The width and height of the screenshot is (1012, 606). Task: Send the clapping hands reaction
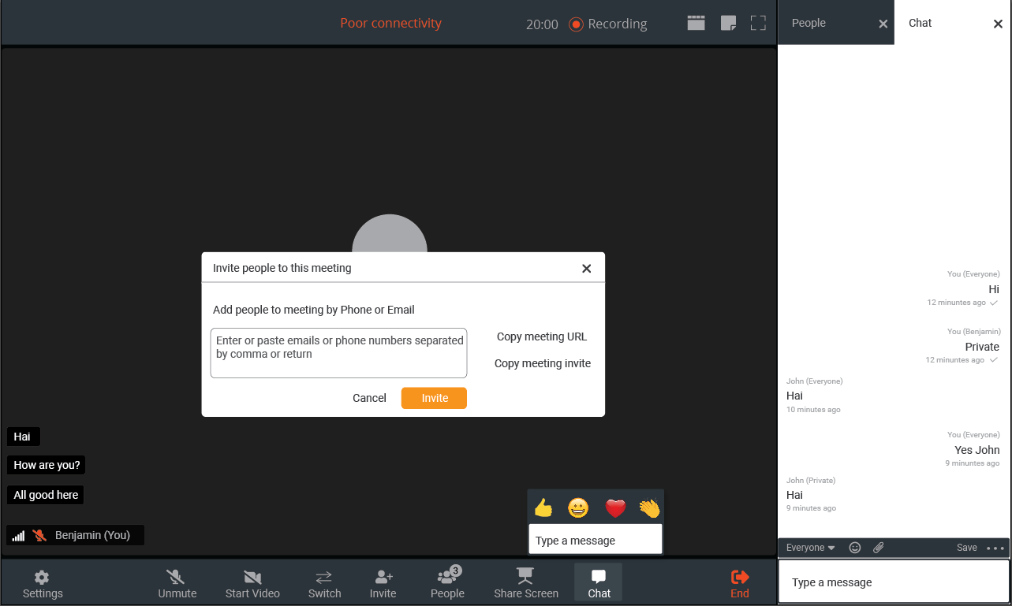tap(649, 508)
